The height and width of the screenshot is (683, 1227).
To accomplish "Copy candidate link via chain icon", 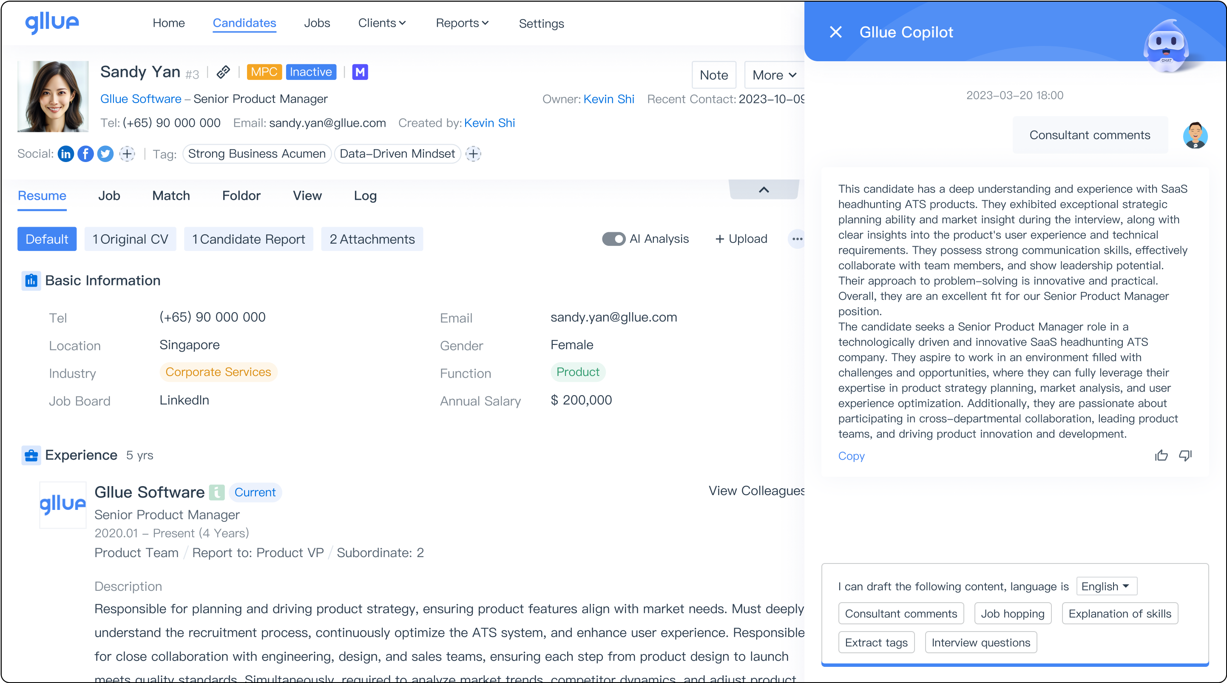I will [223, 72].
